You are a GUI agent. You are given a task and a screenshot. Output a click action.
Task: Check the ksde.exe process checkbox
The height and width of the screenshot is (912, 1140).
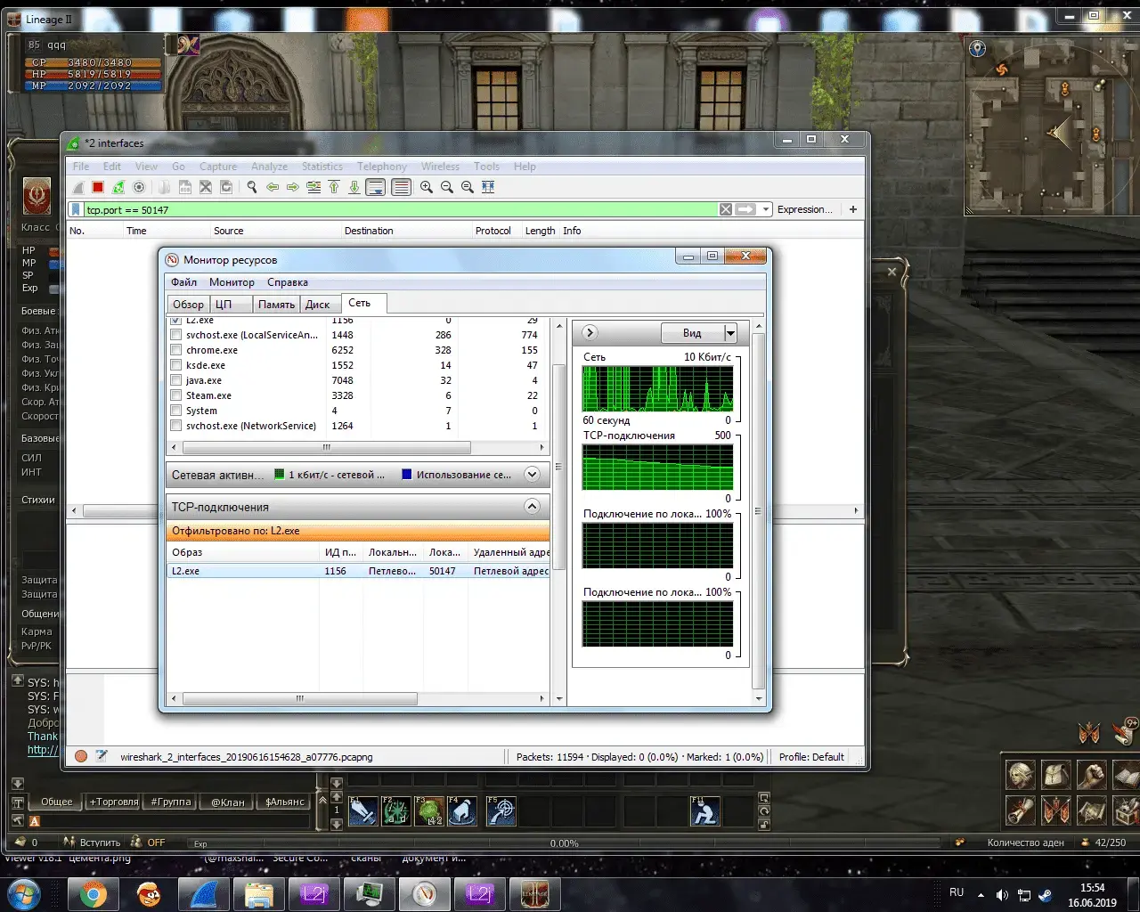[x=175, y=365]
